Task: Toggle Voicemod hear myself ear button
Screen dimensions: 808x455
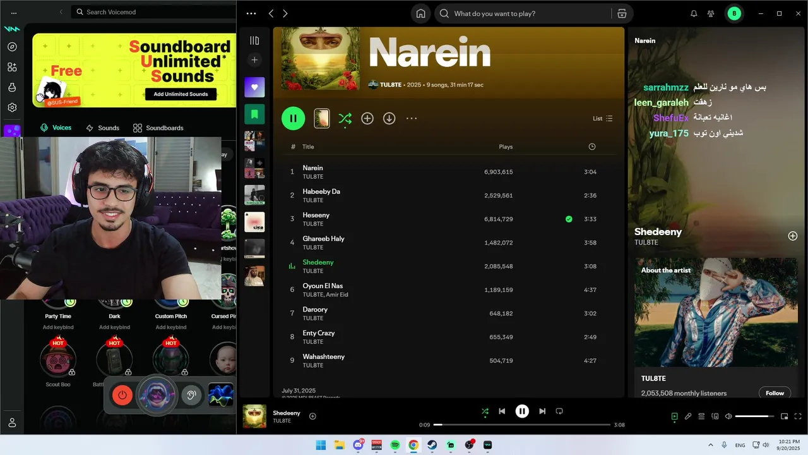Action: [191, 396]
